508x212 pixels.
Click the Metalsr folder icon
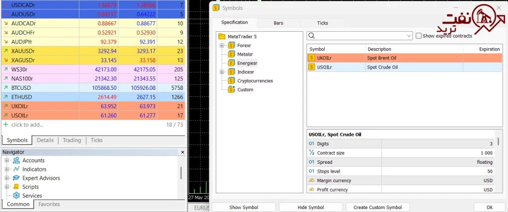pyautogui.click(x=231, y=54)
